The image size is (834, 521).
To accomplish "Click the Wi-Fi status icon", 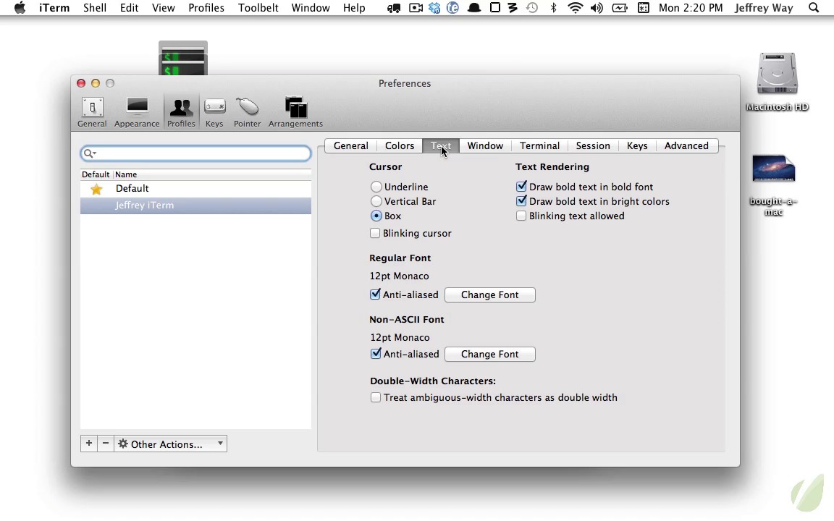I will click(x=575, y=8).
